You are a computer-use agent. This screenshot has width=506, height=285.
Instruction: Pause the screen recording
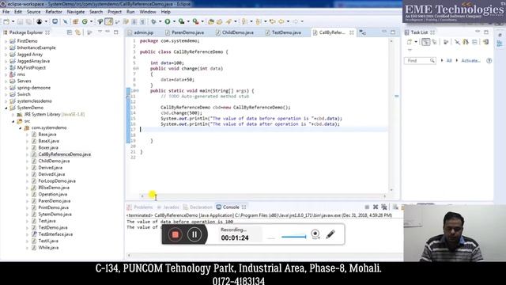(x=194, y=234)
